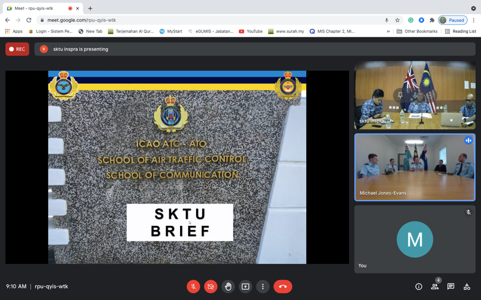This screenshot has height=300, width=481.
Task: Open the blue extension icon beside Grammarly
Action: tap(422, 20)
